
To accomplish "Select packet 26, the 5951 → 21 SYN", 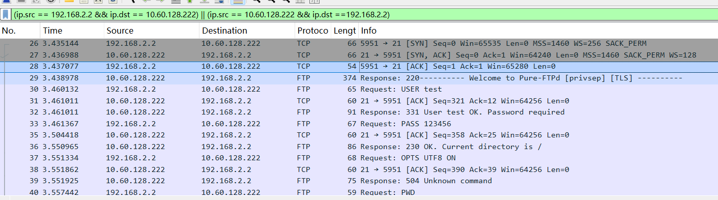I will [359, 43].
